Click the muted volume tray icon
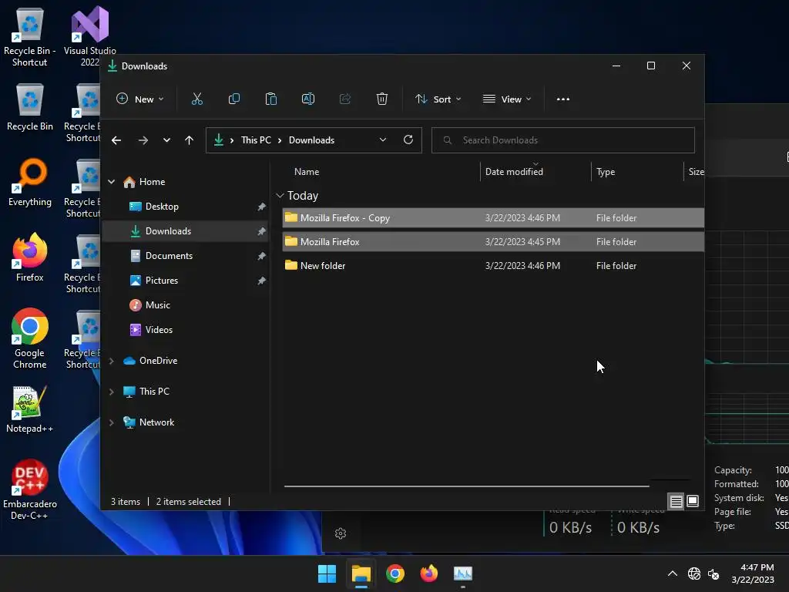 pyautogui.click(x=713, y=573)
